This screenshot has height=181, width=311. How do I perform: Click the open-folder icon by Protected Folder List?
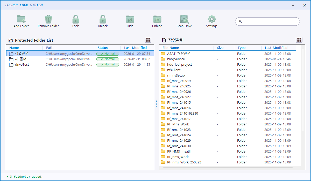pyautogui.click(x=11, y=40)
